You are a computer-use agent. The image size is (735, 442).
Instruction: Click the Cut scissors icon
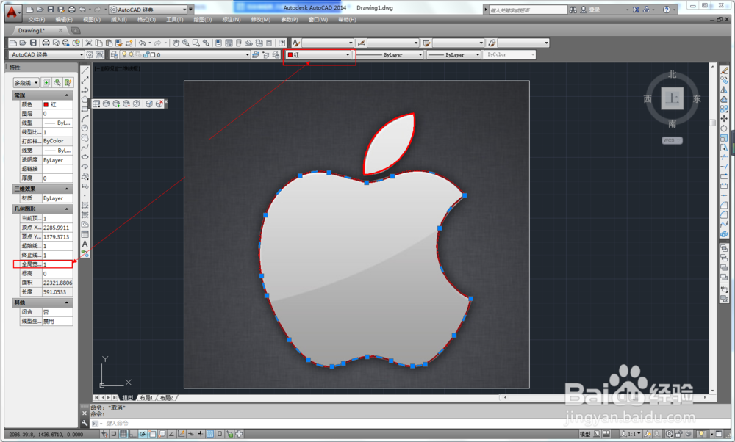click(89, 43)
